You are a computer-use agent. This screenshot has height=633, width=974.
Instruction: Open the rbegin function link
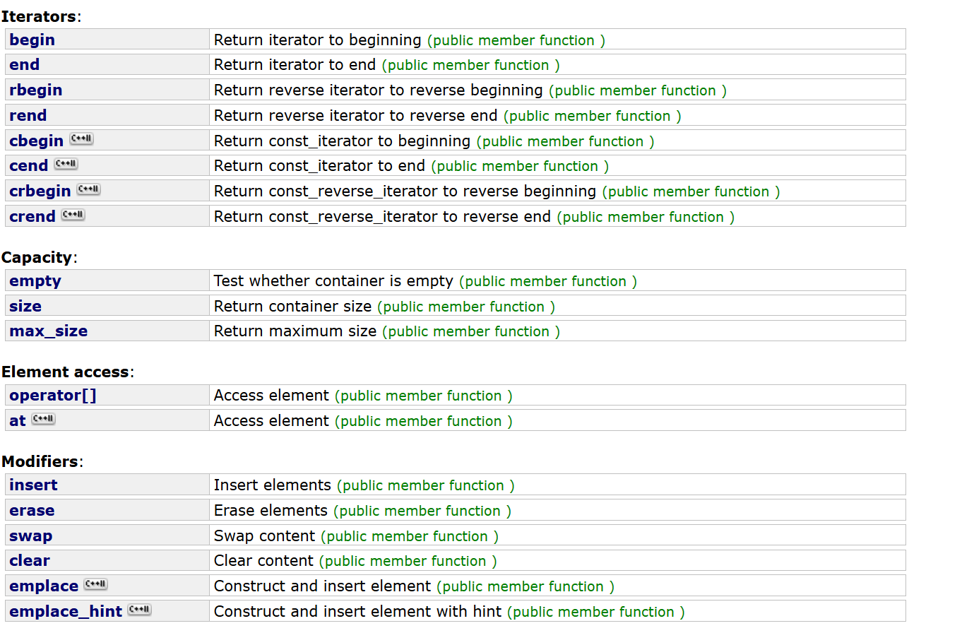click(35, 90)
